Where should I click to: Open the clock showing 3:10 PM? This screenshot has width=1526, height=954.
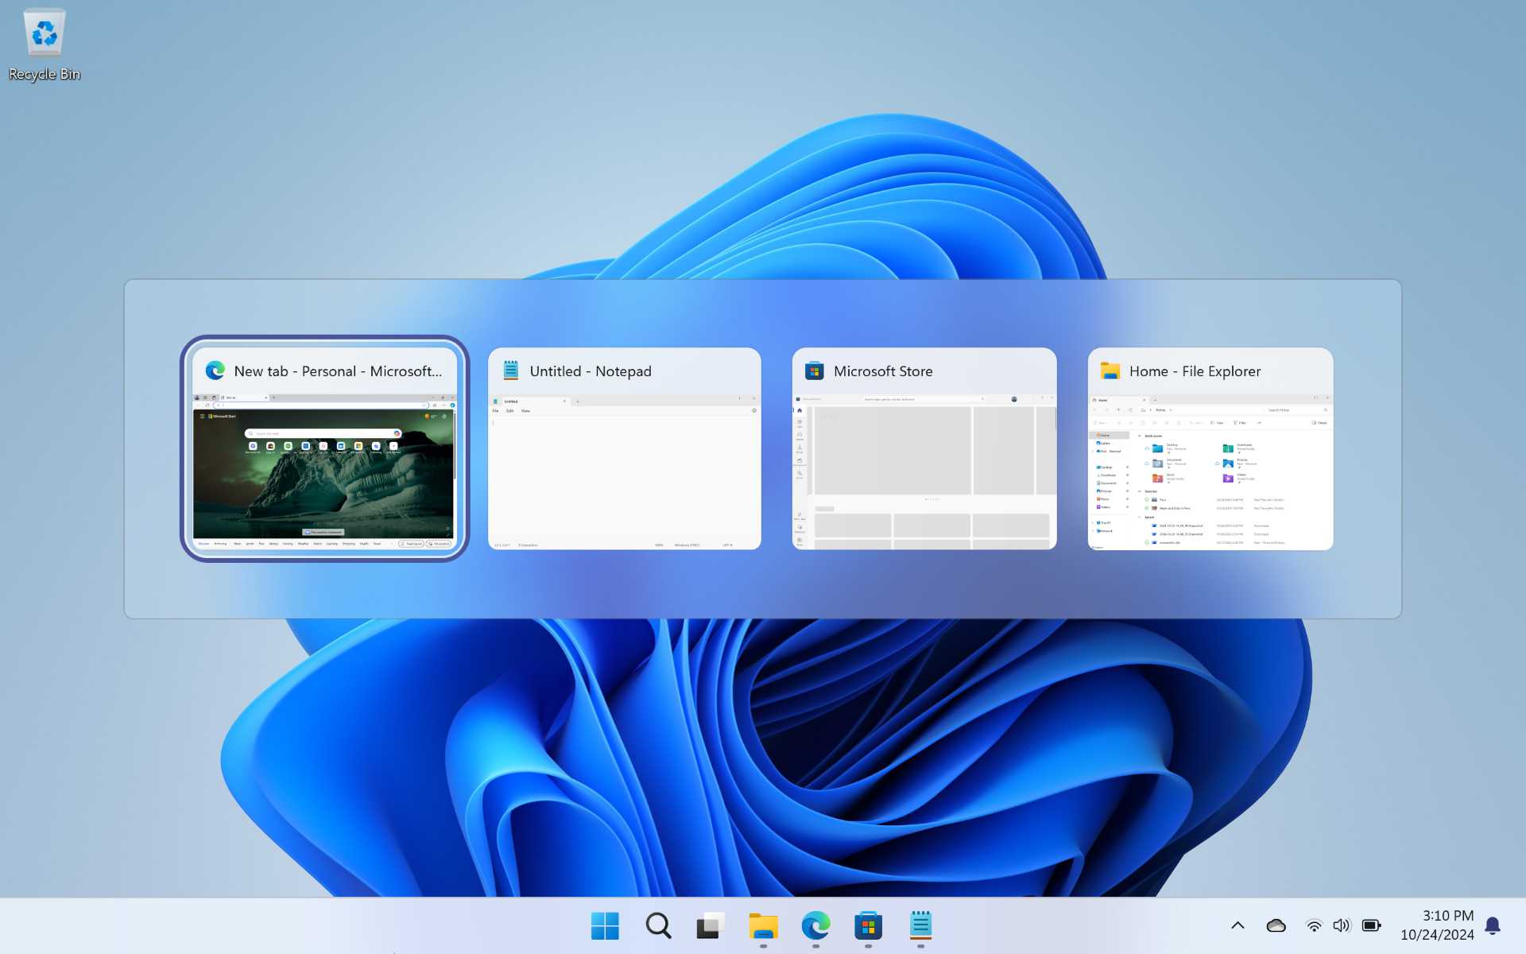click(1437, 925)
